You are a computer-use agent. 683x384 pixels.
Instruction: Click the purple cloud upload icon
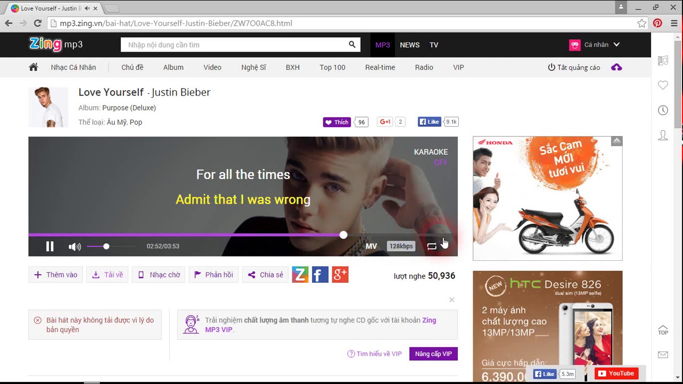click(616, 67)
